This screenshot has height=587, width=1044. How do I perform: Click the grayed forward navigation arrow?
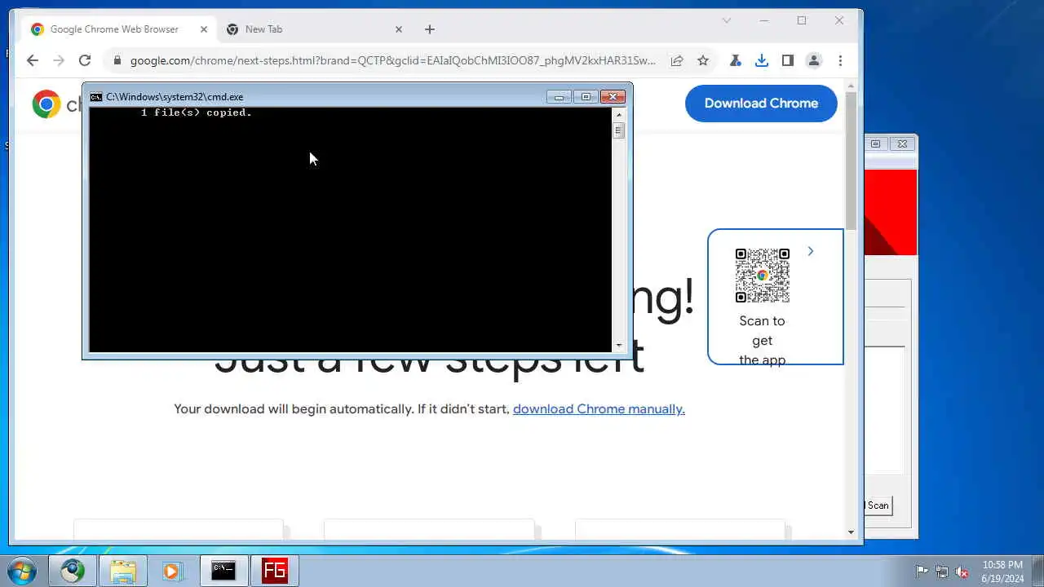(58, 60)
